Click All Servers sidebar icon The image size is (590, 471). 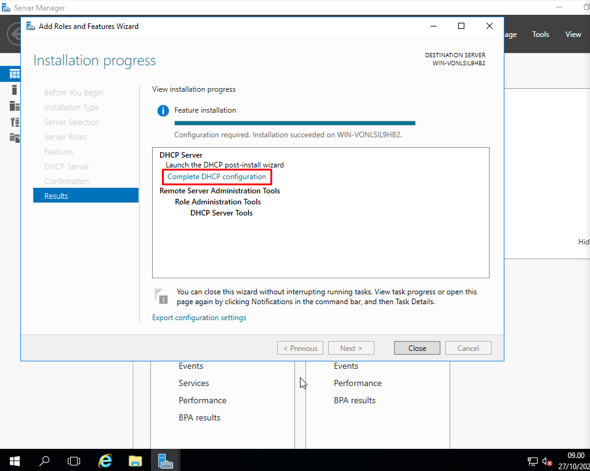coord(14,106)
